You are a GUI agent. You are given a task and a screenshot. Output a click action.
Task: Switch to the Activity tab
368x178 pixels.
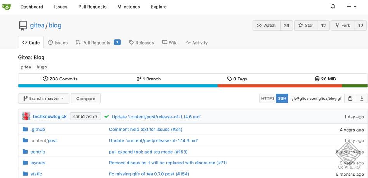pos(196,43)
